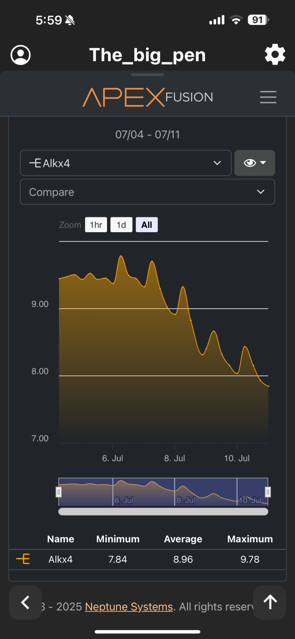
Task: Click the 8. Jul x-axis label
Action: point(175,458)
